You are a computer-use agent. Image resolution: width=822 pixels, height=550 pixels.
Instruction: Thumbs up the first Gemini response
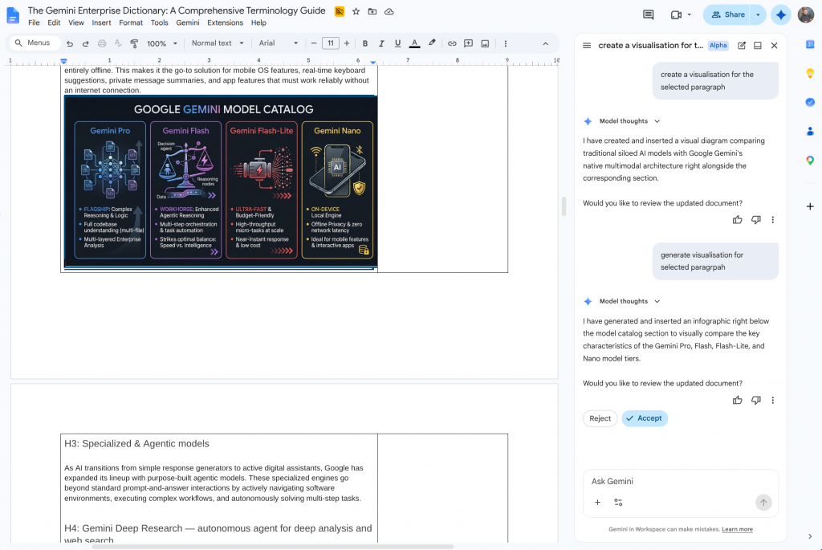(738, 220)
